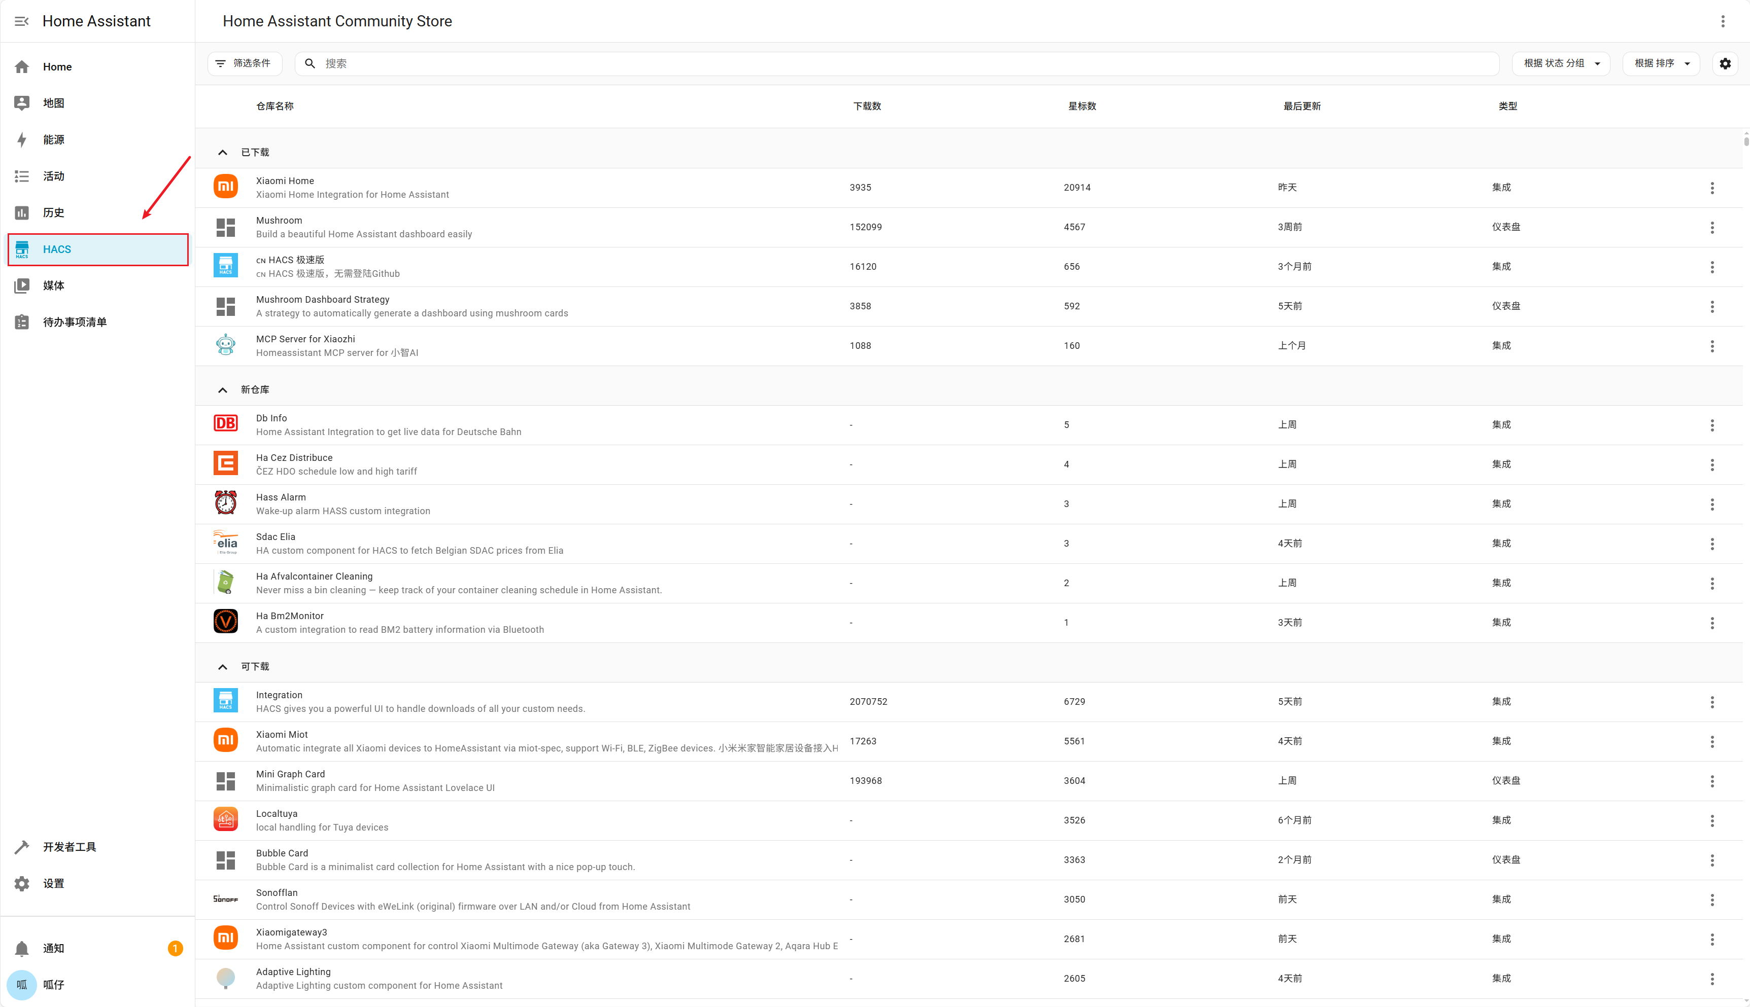Open the Localtuya row's three-dot menu
The width and height of the screenshot is (1750, 1007).
[1712, 821]
